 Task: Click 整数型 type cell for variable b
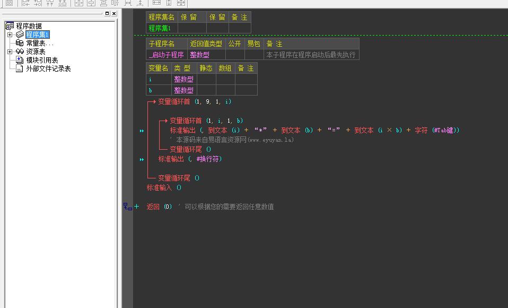pyautogui.click(x=184, y=90)
